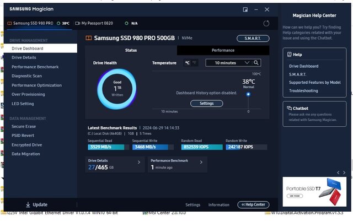Click the refresh drive list icon
This screenshot has height=221, width=353.
266,23
